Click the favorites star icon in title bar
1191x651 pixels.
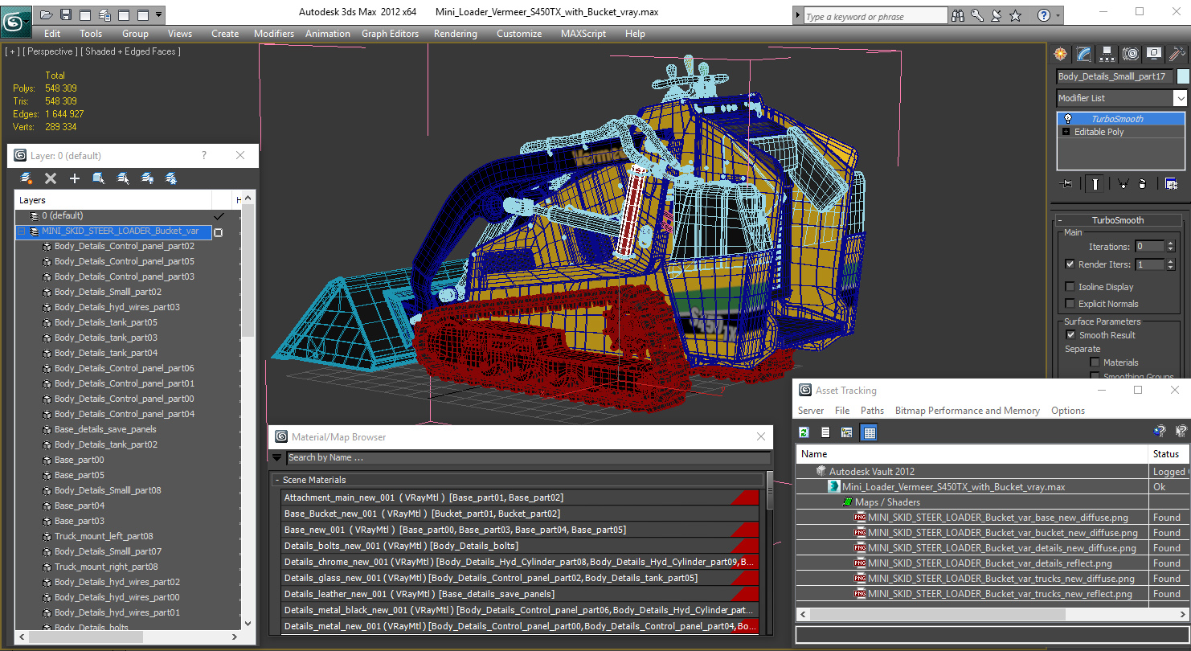[x=1016, y=15]
